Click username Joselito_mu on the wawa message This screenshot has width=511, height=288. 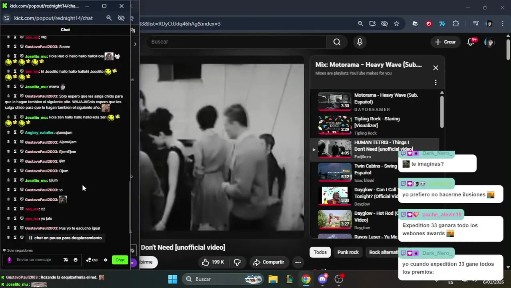coord(36,87)
